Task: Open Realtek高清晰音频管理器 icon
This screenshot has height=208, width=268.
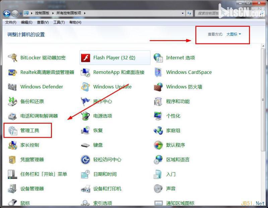Action: coord(13,72)
